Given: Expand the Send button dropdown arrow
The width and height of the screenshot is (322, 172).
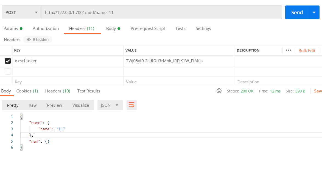Looking at the screenshot, I should click(x=314, y=12).
